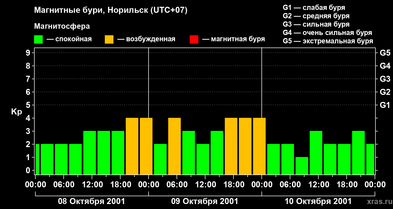Select the "— спокойная" legend label
Screen dimensions: 393x209
pos(69,39)
